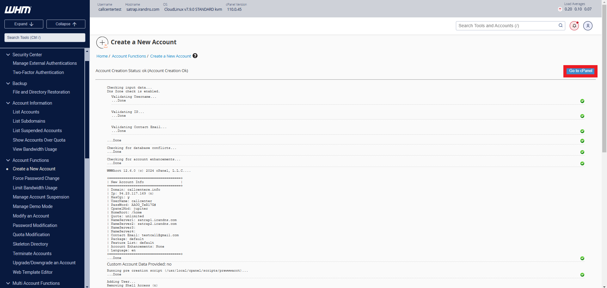Viewport: 607px width, 288px height.
Task: Select Terminate Accounts in the sidebar
Action: [x=32, y=254]
